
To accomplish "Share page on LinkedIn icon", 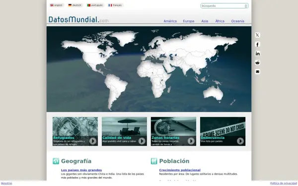I will point(257,54).
